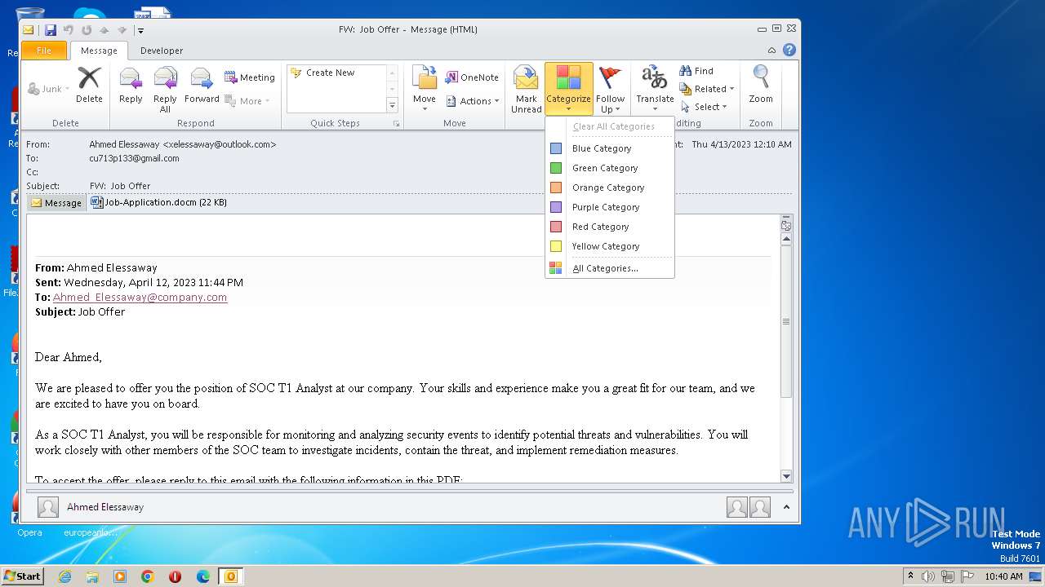Reply to the sender
This screenshot has height=587, width=1045.
pyautogui.click(x=131, y=86)
